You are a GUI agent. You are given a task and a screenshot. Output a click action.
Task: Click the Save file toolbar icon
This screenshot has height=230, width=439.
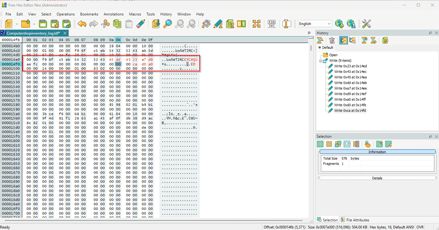point(43,24)
